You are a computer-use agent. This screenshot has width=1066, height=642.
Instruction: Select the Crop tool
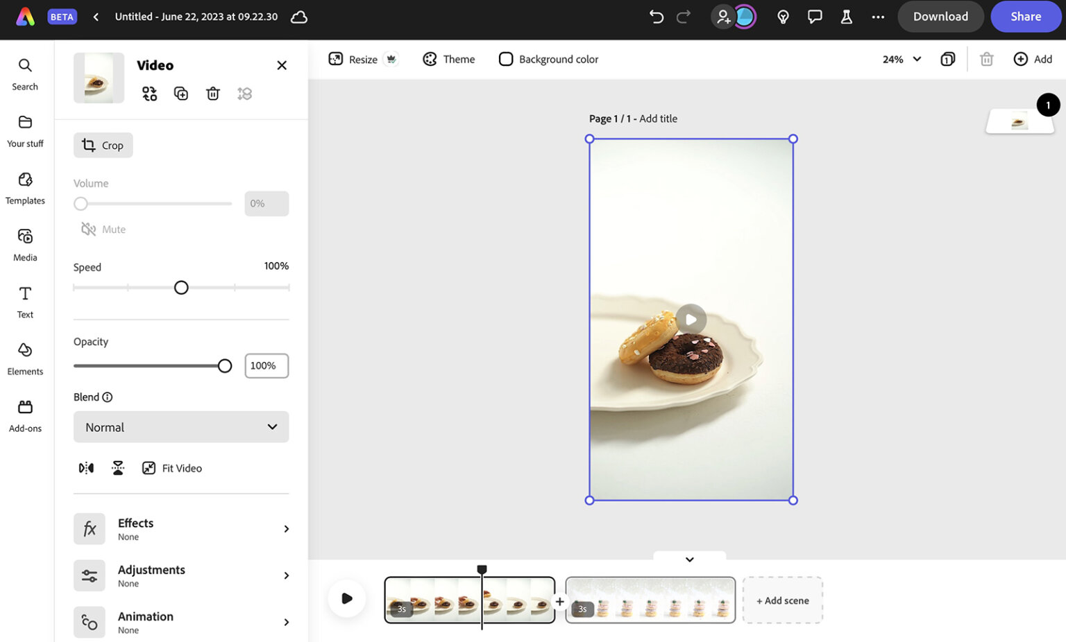click(x=103, y=145)
